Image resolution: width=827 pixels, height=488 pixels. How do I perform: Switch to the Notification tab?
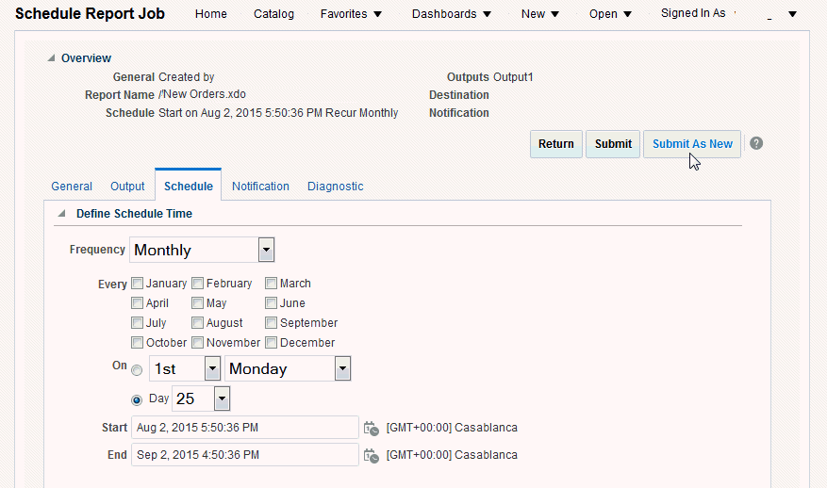[260, 187]
